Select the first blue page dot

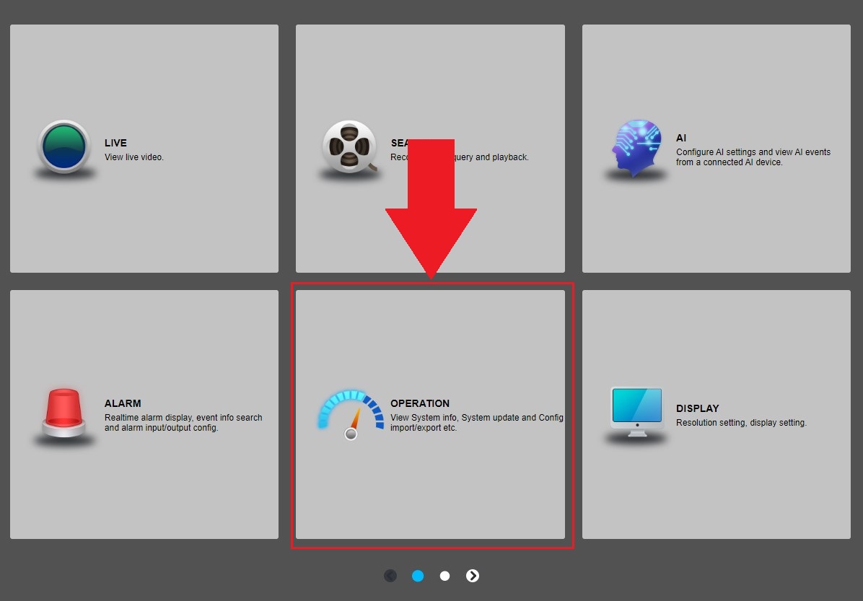(x=418, y=576)
